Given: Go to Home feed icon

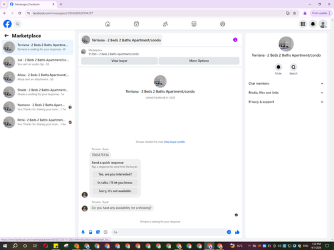Looking at the screenshot, I should pos(108,24).
